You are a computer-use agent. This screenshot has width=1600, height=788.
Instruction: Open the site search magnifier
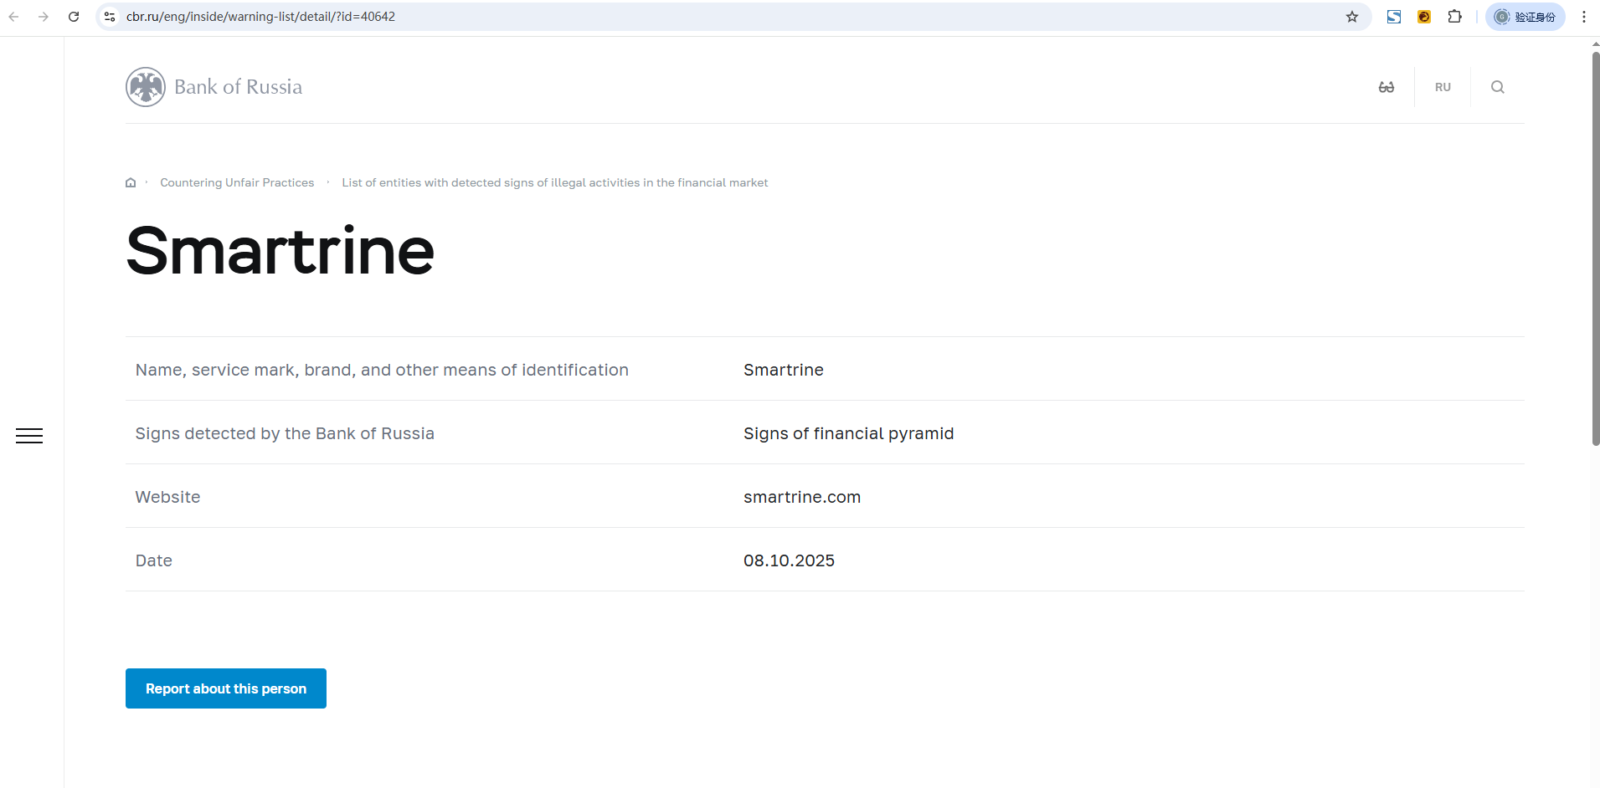1497,87
